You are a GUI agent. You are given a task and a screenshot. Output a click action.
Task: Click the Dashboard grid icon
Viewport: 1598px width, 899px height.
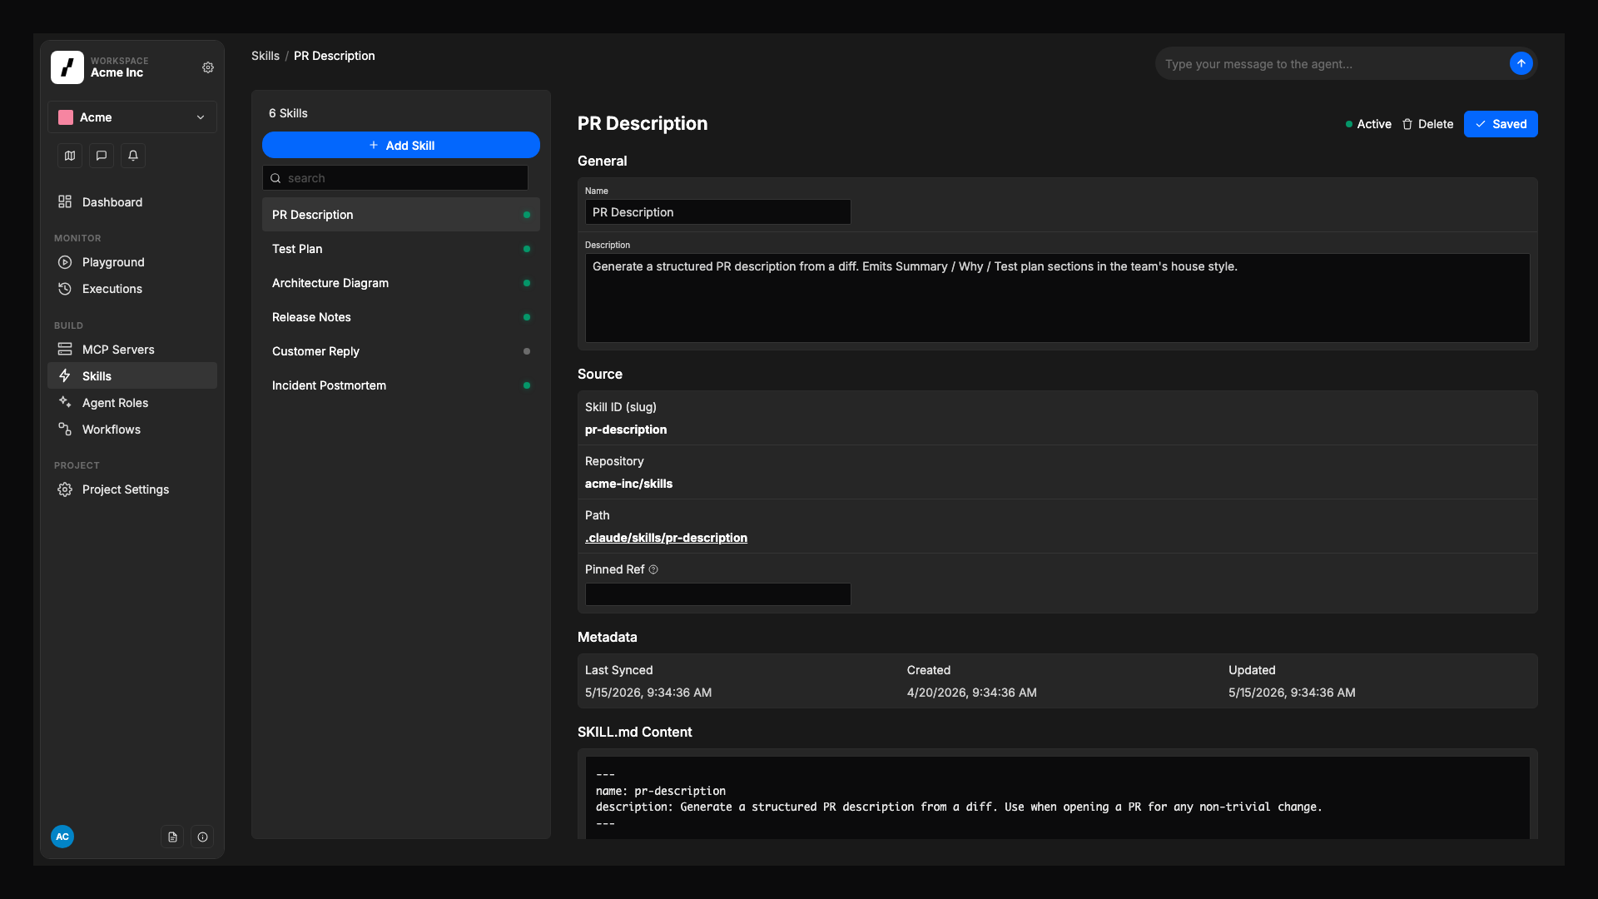pos(65,202)
